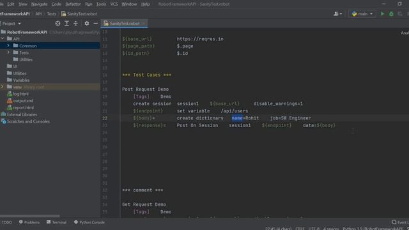The width and height of the screenshot is (409, 230).
Task: Open Project panel settings gear
Action: pos(87,24)
